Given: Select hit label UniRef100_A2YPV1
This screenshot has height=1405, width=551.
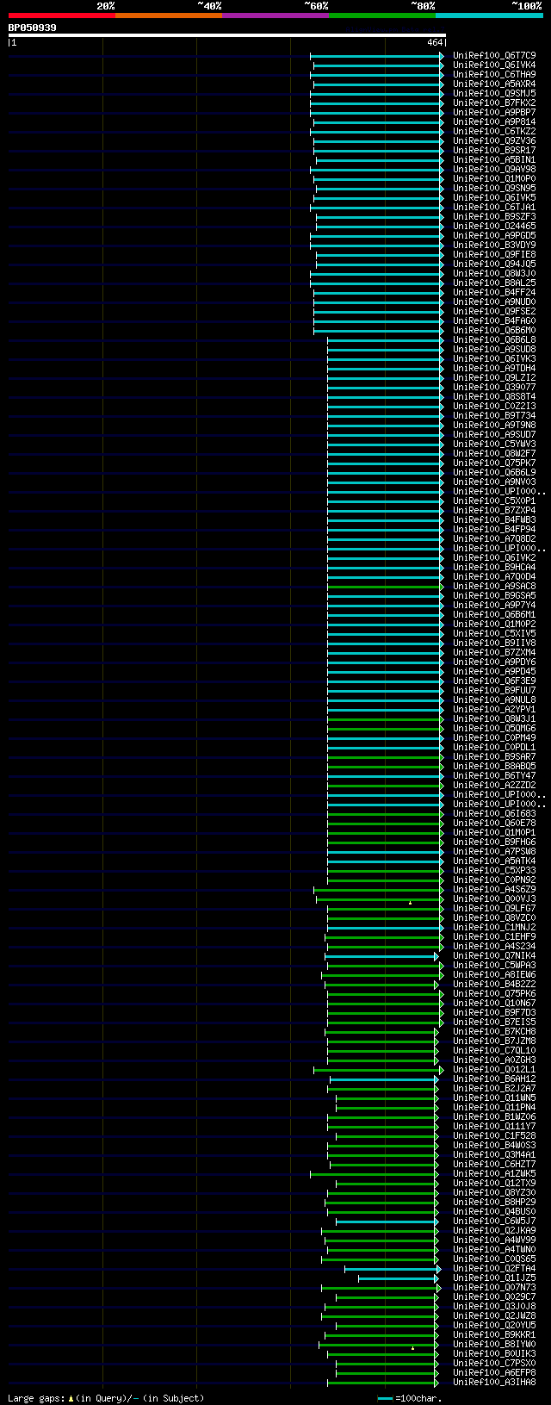Looking at the screenshot, I should [494, 709].
